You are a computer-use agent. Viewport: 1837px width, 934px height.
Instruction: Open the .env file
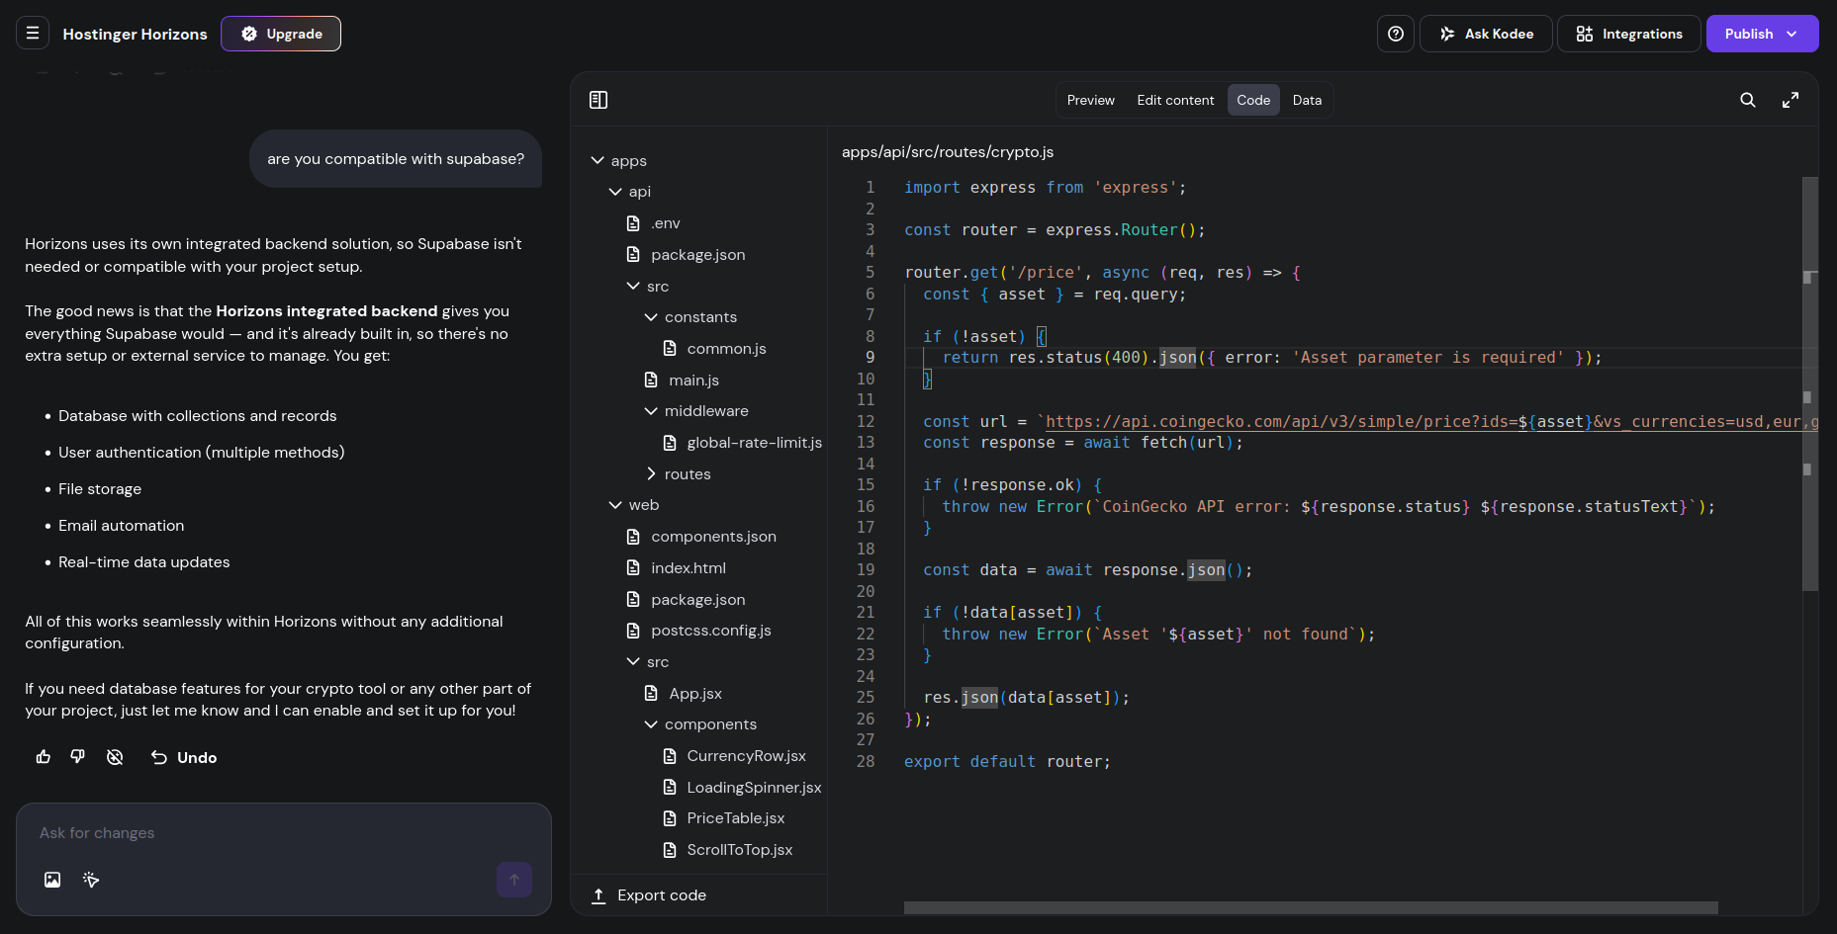[654, 223]
